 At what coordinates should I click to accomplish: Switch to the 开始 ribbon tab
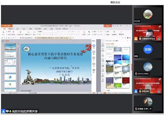click(x=4, y=29)
